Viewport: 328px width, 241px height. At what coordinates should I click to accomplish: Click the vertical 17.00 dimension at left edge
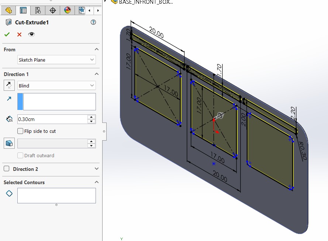(x=128, y=61)
